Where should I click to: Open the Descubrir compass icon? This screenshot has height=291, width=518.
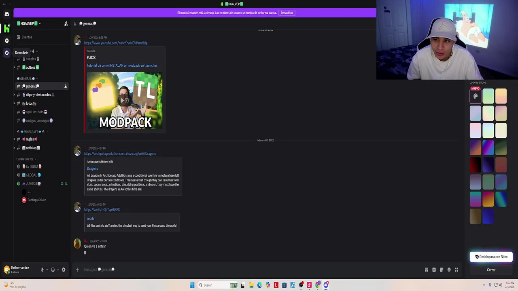[6, 53]
